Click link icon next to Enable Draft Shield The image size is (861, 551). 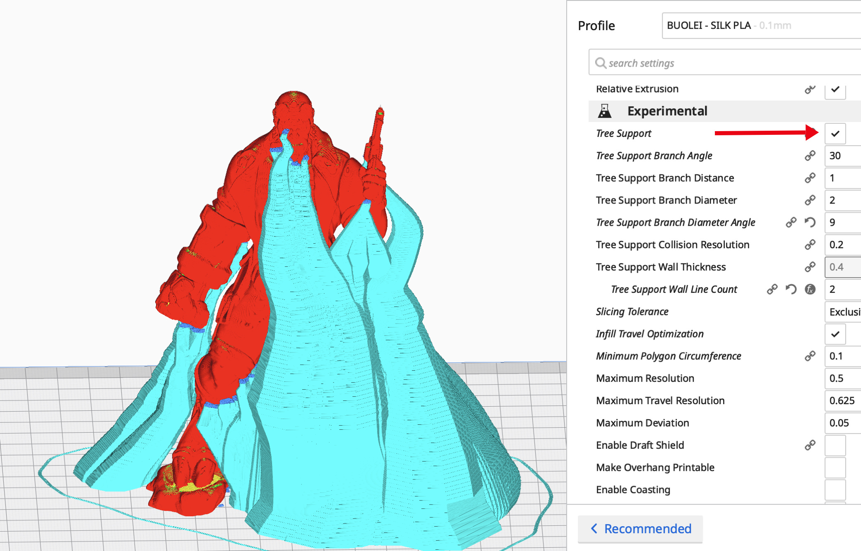pyautogui.click(x=810, y=445)
